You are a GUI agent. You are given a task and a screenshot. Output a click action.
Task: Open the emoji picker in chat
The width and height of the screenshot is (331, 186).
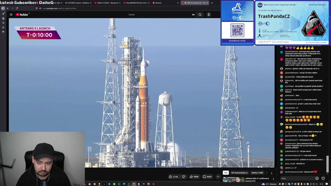click(317, 178)
